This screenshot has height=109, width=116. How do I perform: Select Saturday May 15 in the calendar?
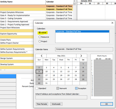pyautogui.click(x=83, y=72)
